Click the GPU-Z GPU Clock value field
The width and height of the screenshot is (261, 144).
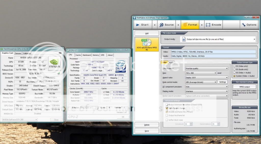[x=19, y=106]
